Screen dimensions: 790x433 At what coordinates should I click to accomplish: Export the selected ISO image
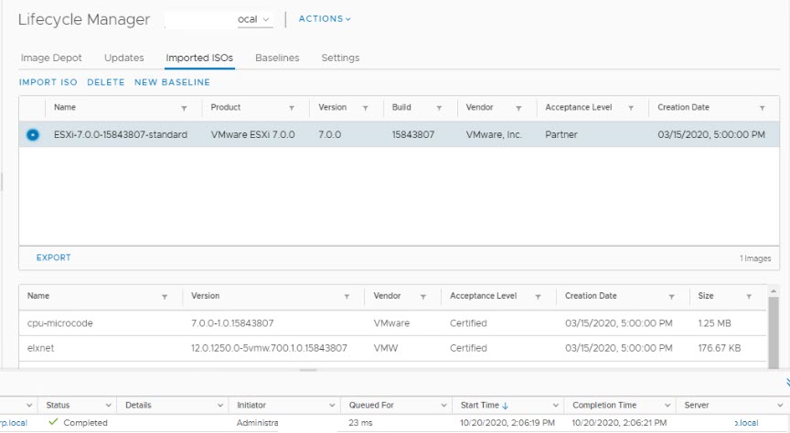tap(53, 258)
